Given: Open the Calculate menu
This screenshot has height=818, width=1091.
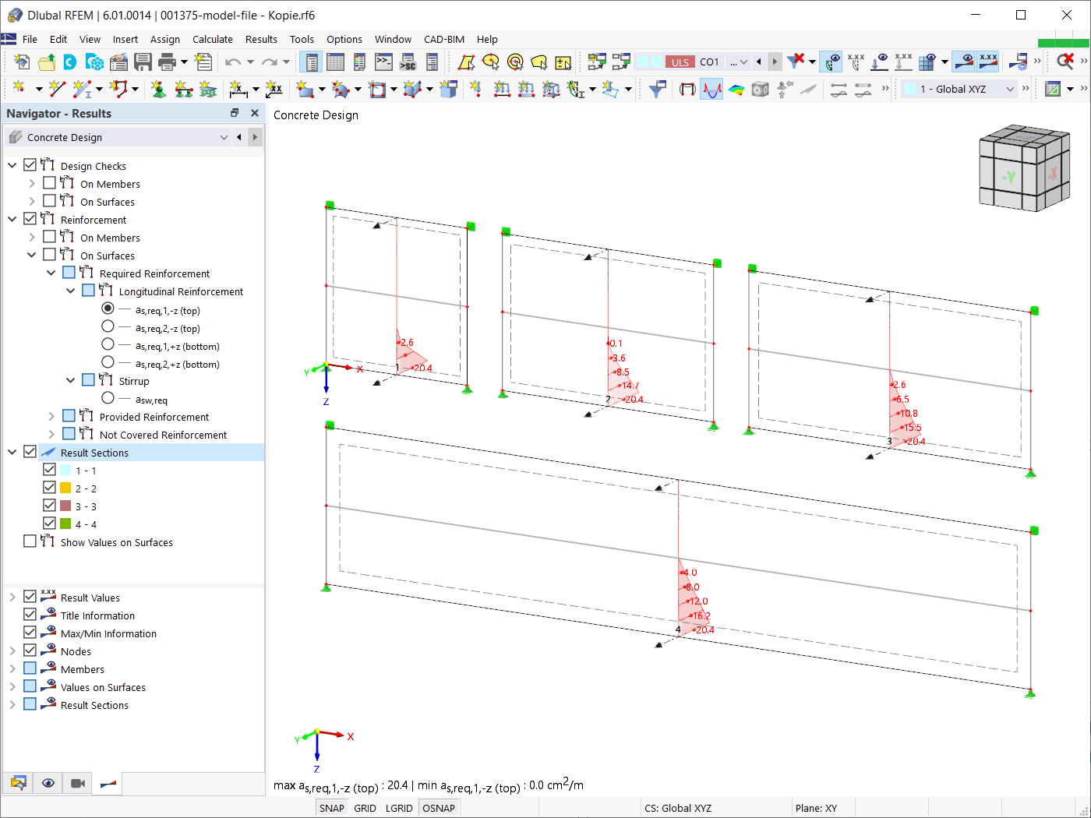Looking at the screenshot, I should (x=212, y=39).
